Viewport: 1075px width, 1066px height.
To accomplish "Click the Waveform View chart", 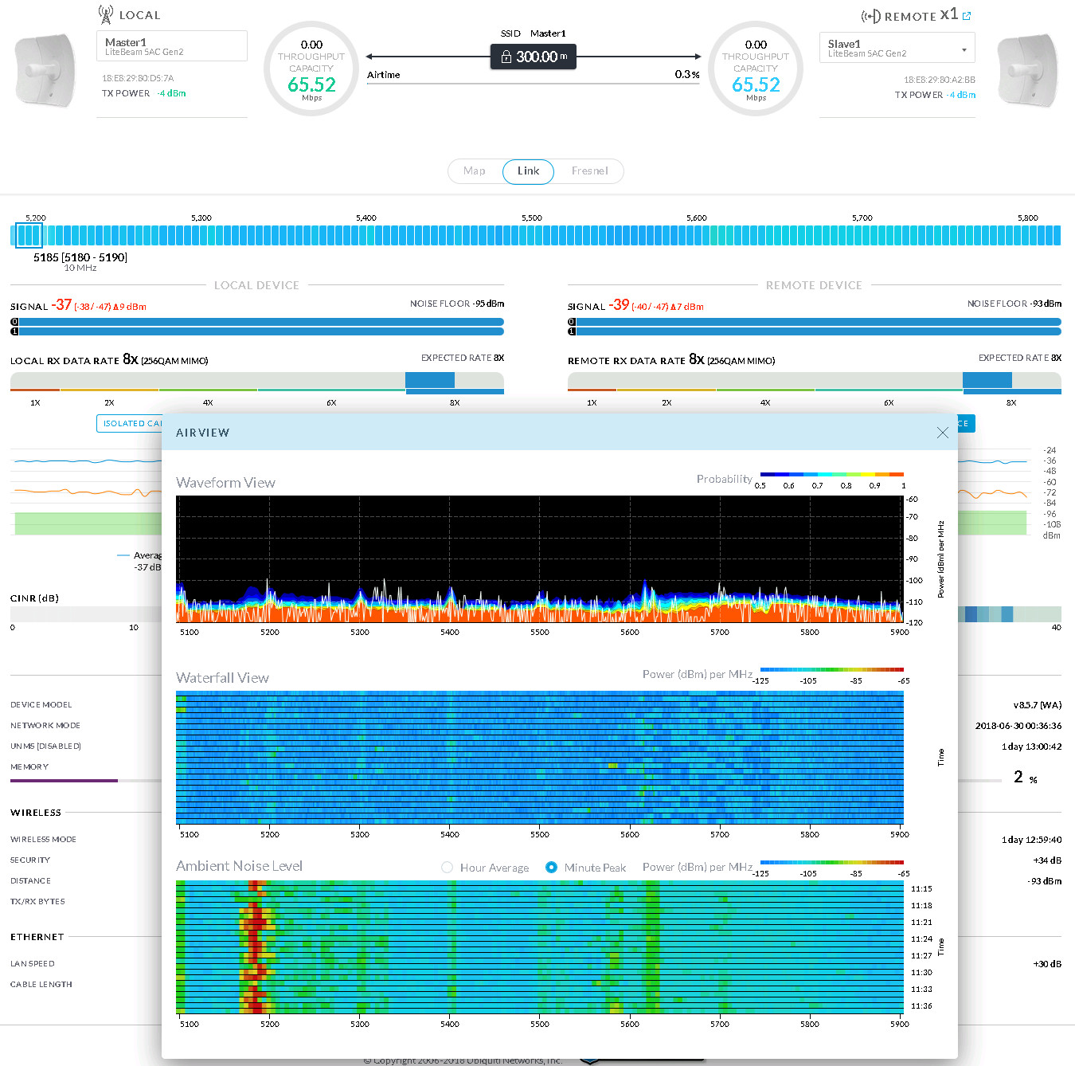I will pyautogui.click(x=540, y=558).
